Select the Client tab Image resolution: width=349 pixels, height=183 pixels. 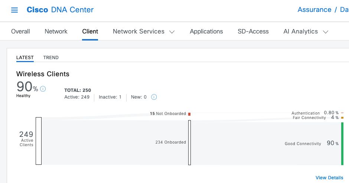click(90, 31)
